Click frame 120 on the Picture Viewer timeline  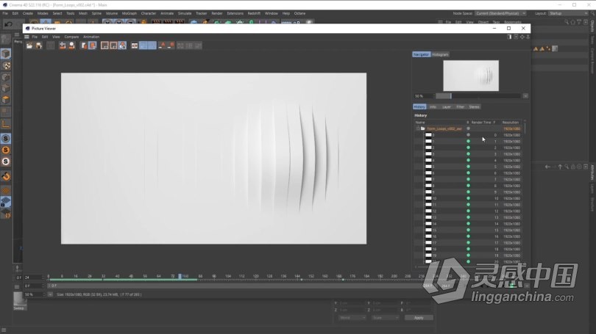256,276
